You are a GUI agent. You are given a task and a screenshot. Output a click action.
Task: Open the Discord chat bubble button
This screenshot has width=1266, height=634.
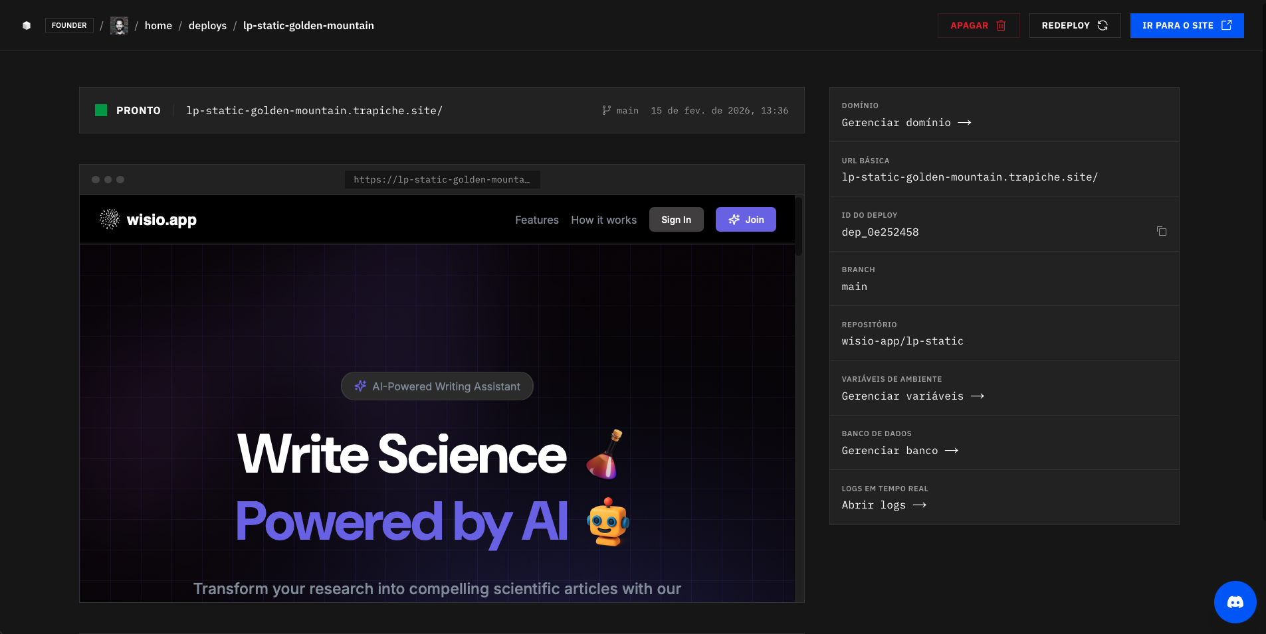coord(1235,602)
